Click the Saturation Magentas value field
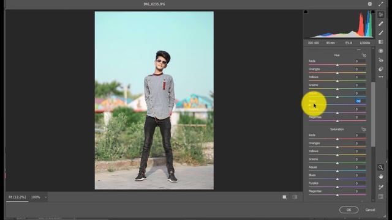This screenshot has width=392, height=220. (360, 191)
